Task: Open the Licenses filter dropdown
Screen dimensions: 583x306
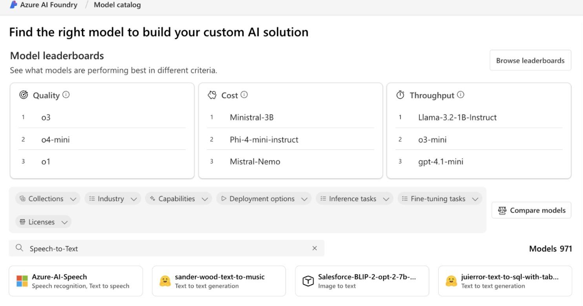Action: [x=43, y=222]
